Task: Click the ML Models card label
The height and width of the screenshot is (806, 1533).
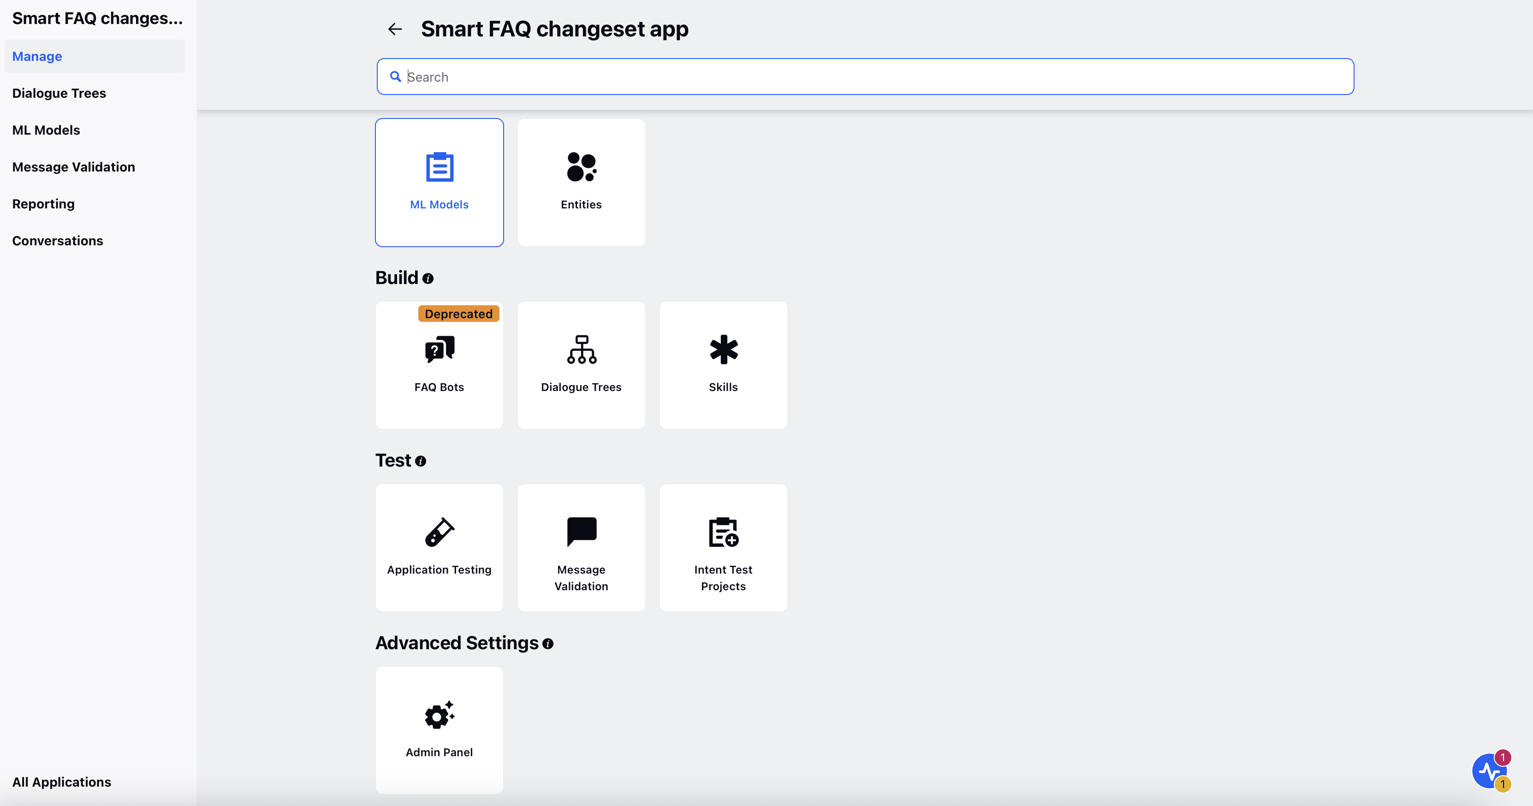Action: click(439, 205)
